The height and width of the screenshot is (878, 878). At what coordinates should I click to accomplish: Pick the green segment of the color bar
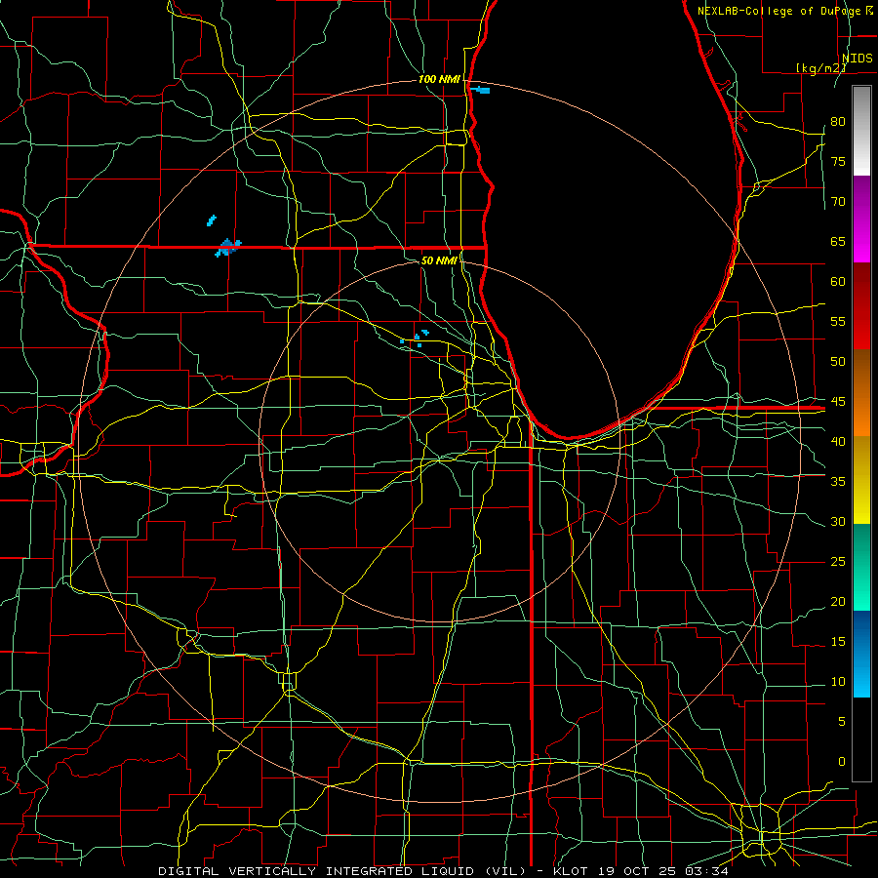click(861, 567)
